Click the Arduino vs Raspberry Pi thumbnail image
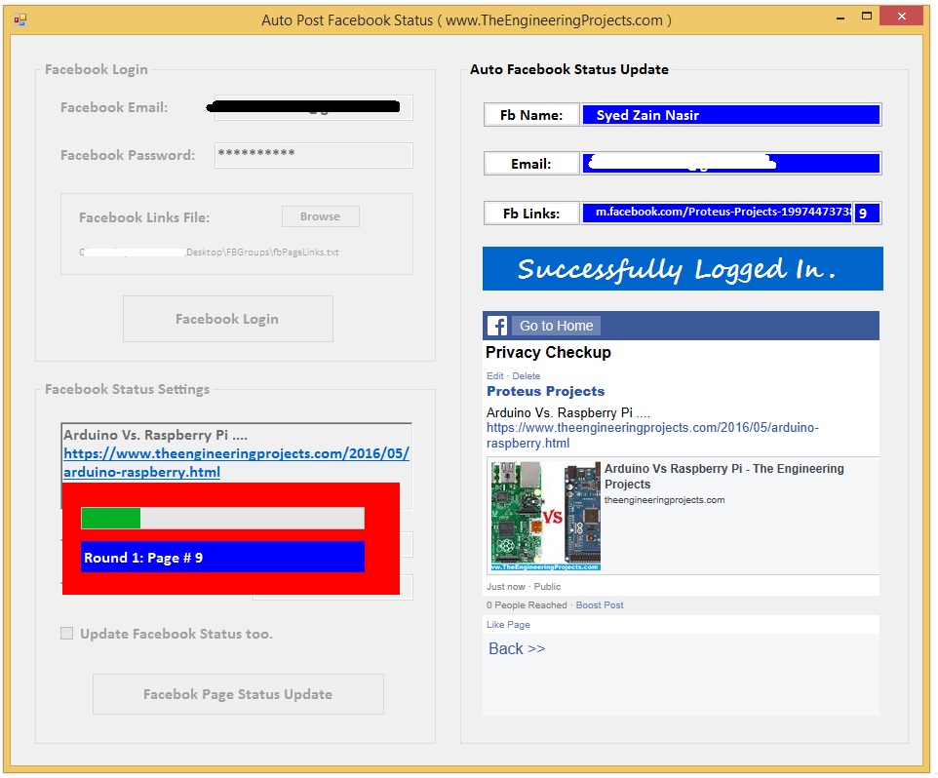This screenshot has width=938, height=778. tap(546, 516)
